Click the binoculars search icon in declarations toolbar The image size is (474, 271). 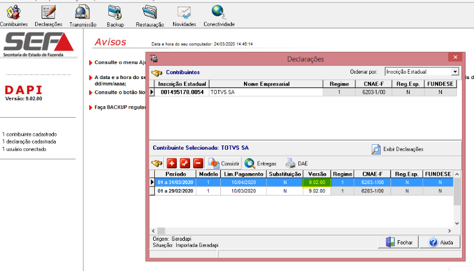[x=157, y=164]
